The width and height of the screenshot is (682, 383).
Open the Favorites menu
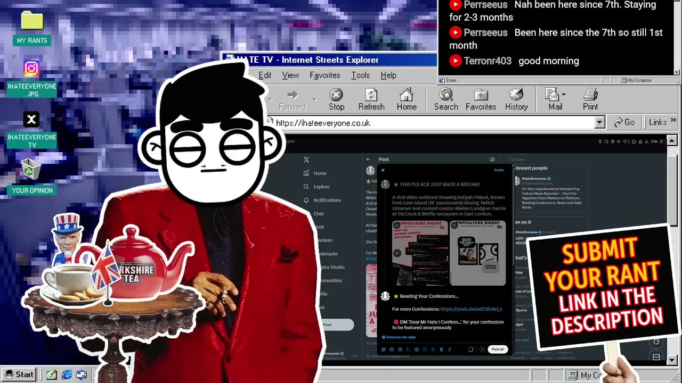tap(325, 76)
